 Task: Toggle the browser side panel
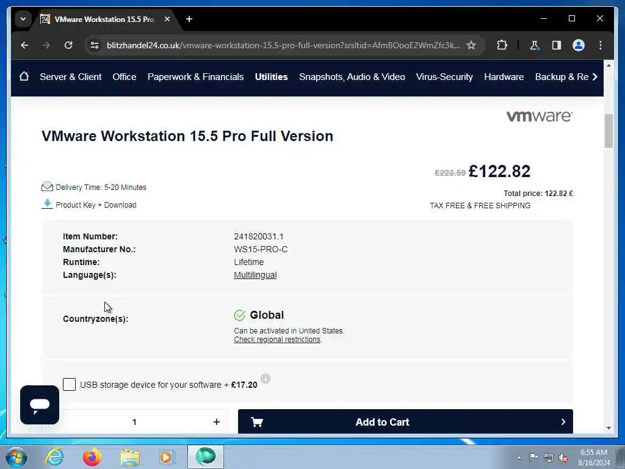click(557, 45)
